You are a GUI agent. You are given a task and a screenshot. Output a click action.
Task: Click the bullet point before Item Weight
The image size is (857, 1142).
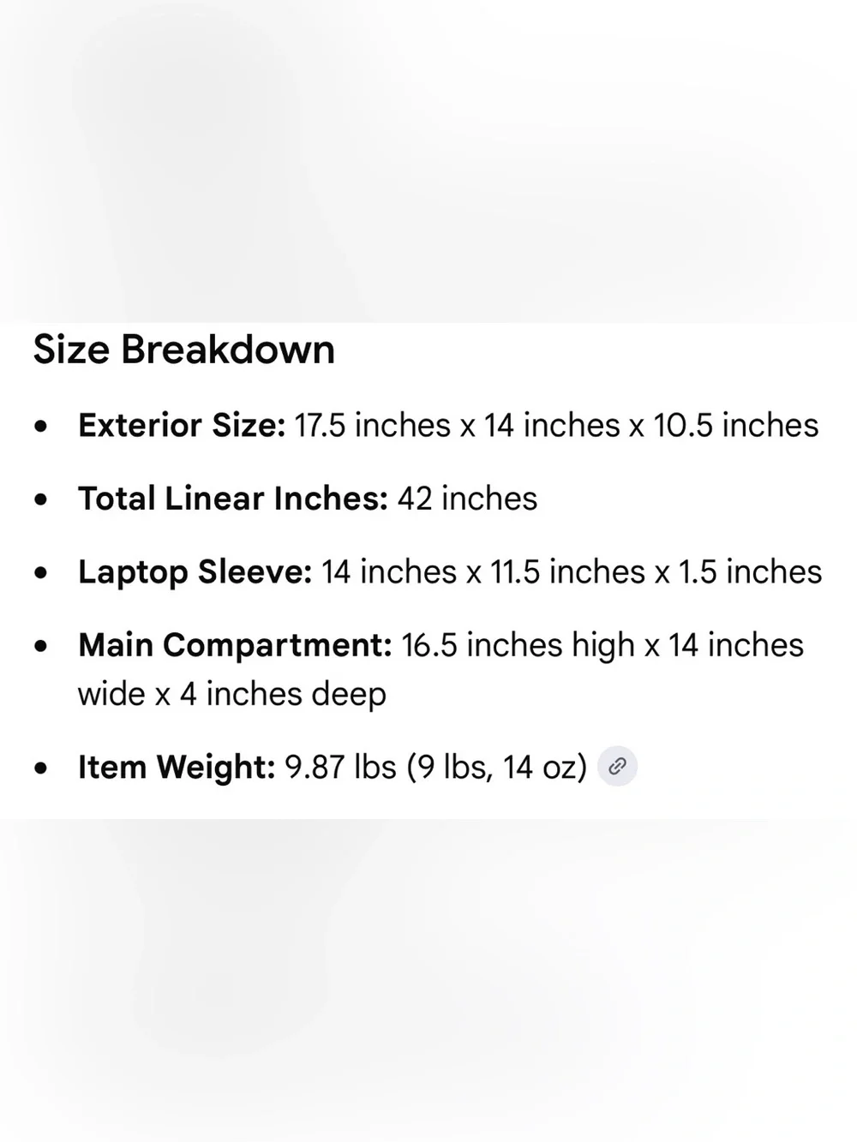[41, 768]
